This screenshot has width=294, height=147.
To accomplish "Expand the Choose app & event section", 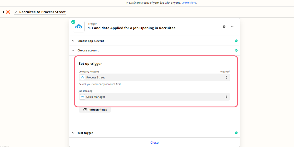I will (x=154, y=41).
